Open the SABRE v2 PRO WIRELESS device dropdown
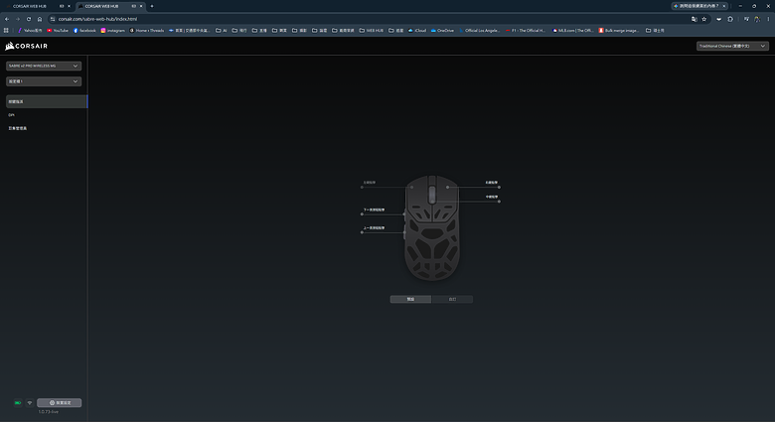The image size is (775, 422). coord(44,66)
